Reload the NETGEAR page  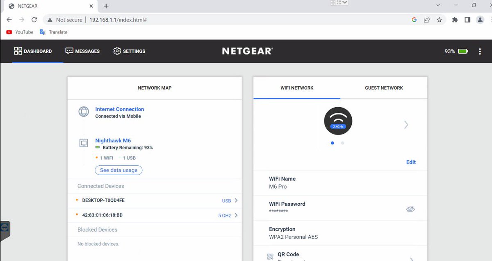coord(34,20)
